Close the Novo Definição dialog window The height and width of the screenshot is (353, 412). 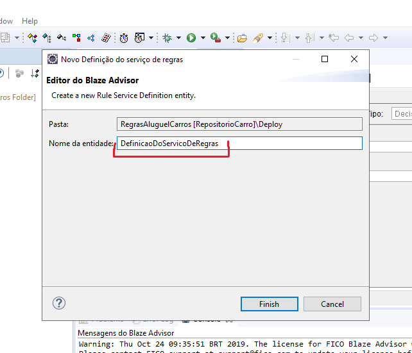[x=354, y=59]
